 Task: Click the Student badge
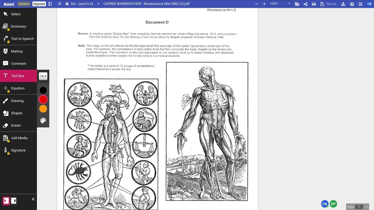pyautogui.click(x=24, y=4)
